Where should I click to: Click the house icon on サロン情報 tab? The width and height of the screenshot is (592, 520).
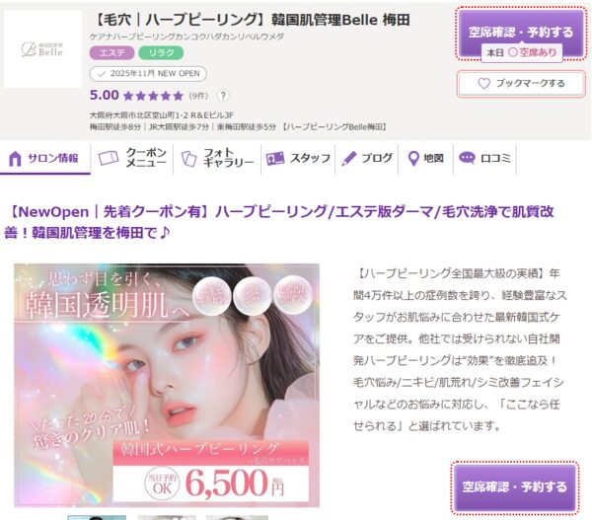15,159
